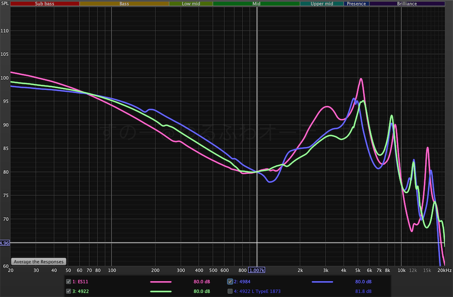Click the green 80.0 dB 4922 value
This screenshot has height=297, width=453.
click(202, 291)
